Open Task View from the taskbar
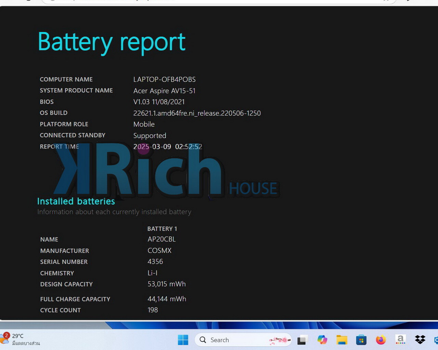Screen dimensions: 438x350 pyautogui.click(x=302, y=340)
